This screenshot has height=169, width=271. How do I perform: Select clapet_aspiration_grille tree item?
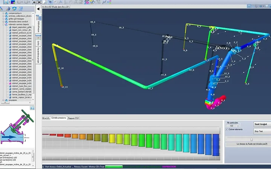[21, 27]
